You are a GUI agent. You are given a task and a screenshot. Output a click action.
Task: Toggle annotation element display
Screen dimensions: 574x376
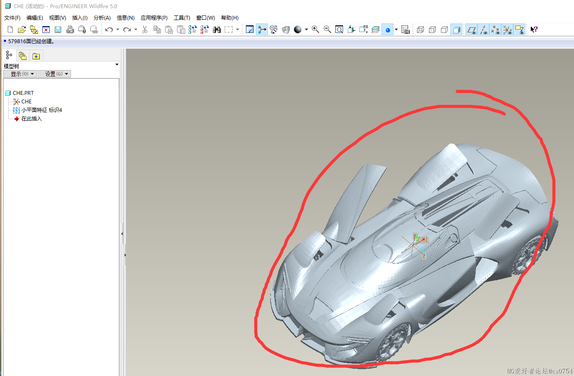tap(519, 29)
